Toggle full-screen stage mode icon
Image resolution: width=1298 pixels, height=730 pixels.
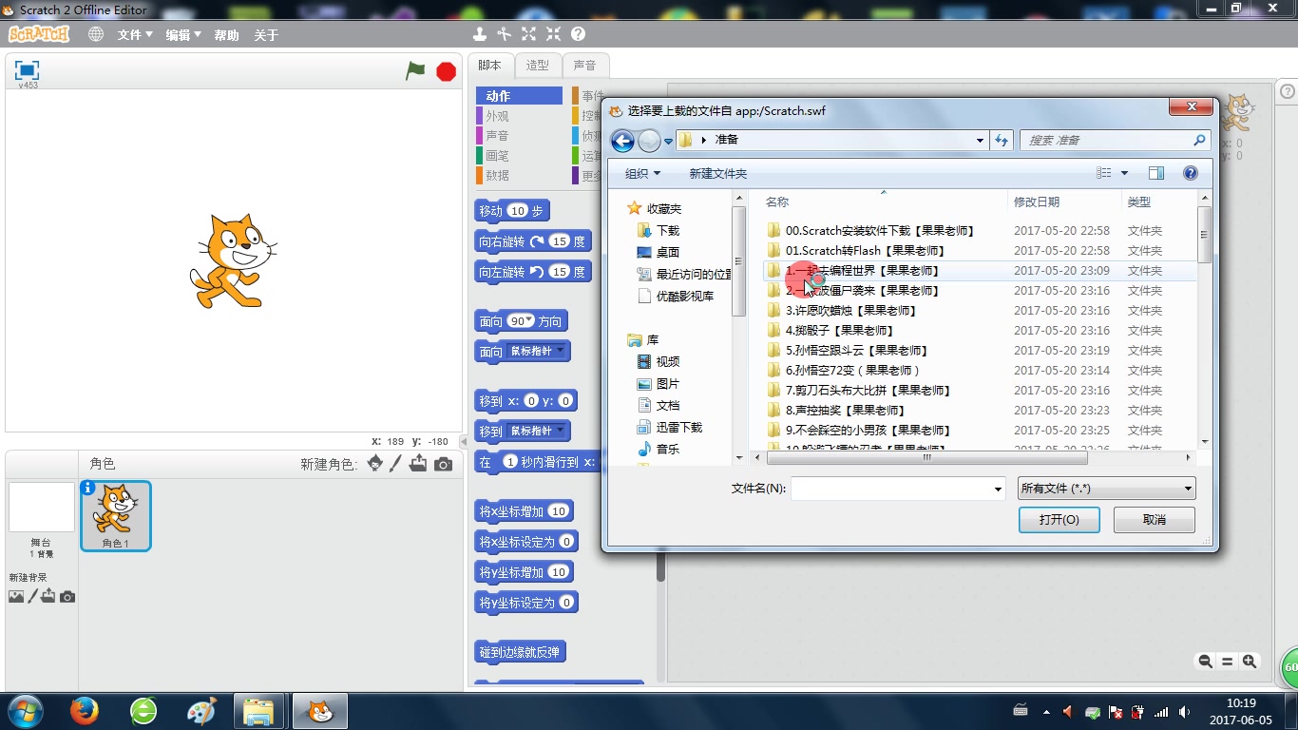click(x=28, y=69)
